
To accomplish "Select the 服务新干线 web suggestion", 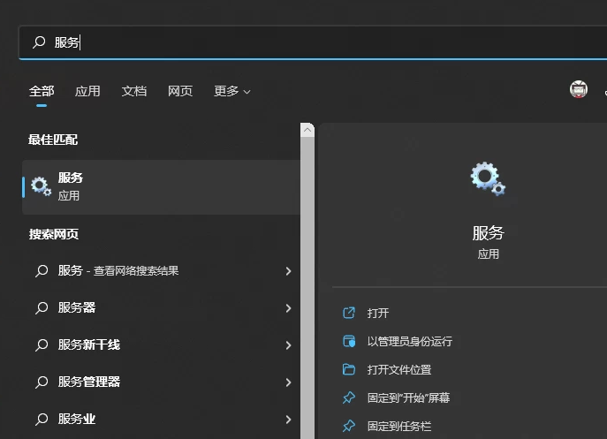I will pos(161,344).
